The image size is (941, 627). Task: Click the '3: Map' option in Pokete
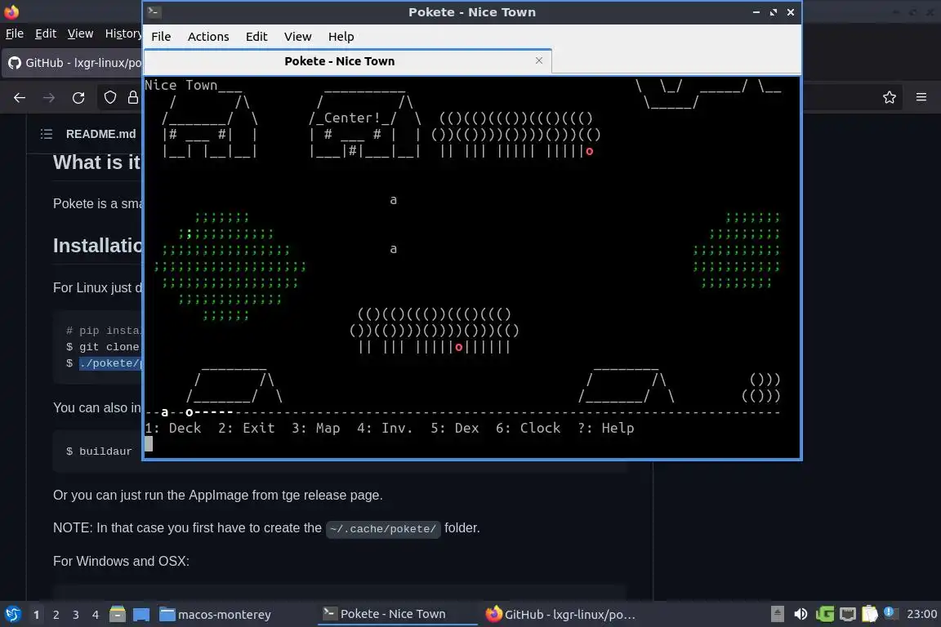315,428
